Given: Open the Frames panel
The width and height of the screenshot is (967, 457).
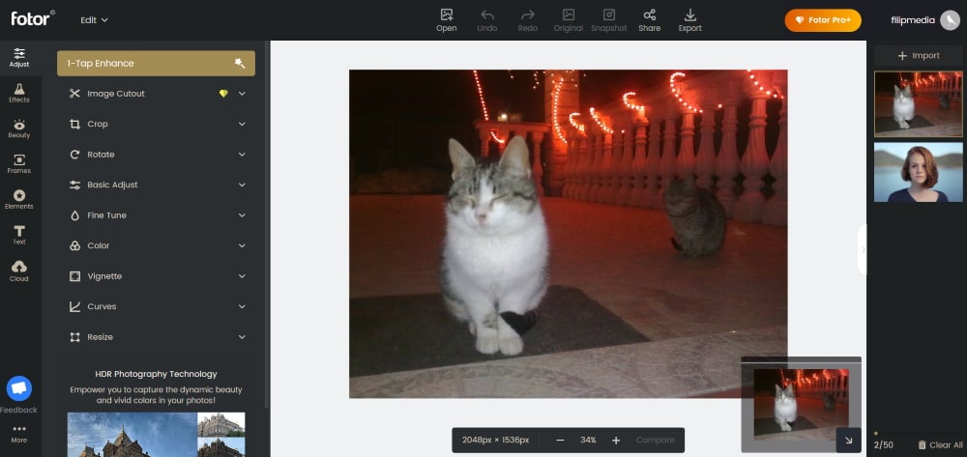Looking at the screenshot, I should click(19, 164).
